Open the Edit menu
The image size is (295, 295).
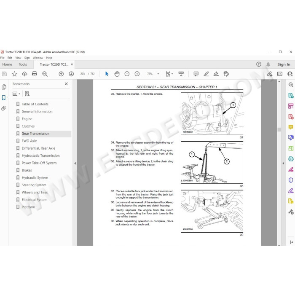coord(10,58)
